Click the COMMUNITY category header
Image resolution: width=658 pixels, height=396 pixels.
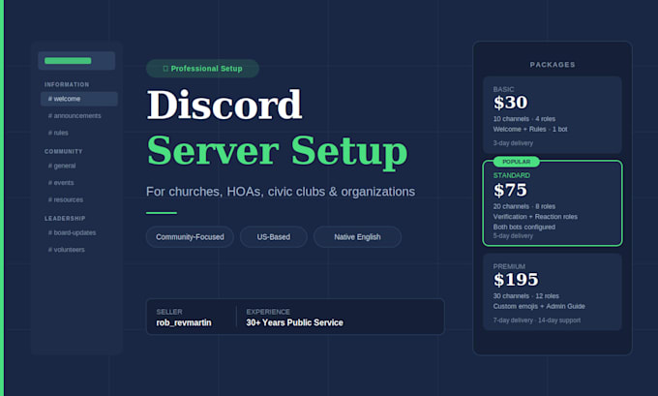(63, 151)
